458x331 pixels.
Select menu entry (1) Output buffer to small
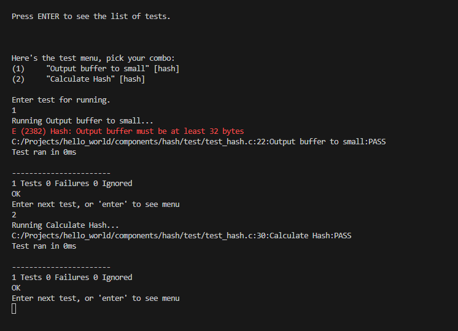point(96,69)
